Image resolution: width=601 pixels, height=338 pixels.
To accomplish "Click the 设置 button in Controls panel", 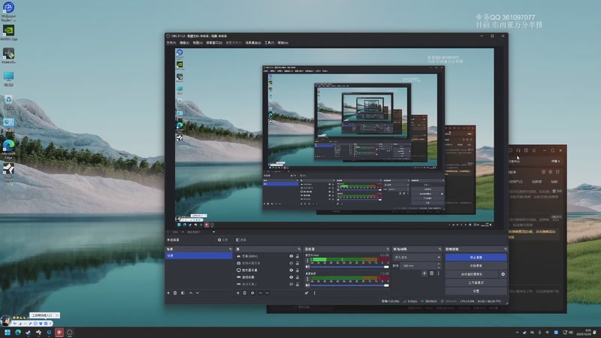I will pyautogui.click(x=476, y=291).
